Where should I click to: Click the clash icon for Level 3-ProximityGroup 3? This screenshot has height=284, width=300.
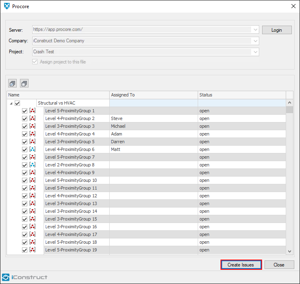click(x=33, y=126)
